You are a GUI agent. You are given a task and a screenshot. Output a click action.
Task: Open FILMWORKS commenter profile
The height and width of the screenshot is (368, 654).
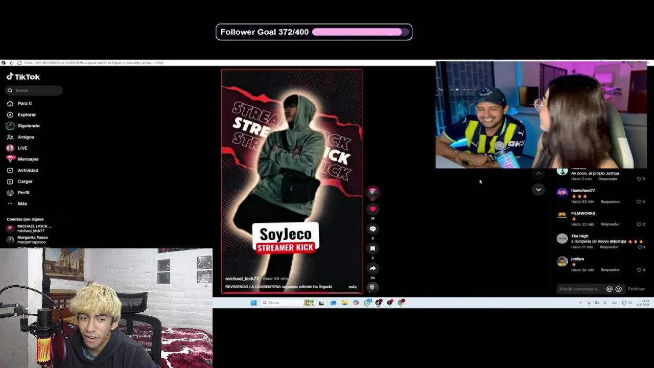[583, 213]
